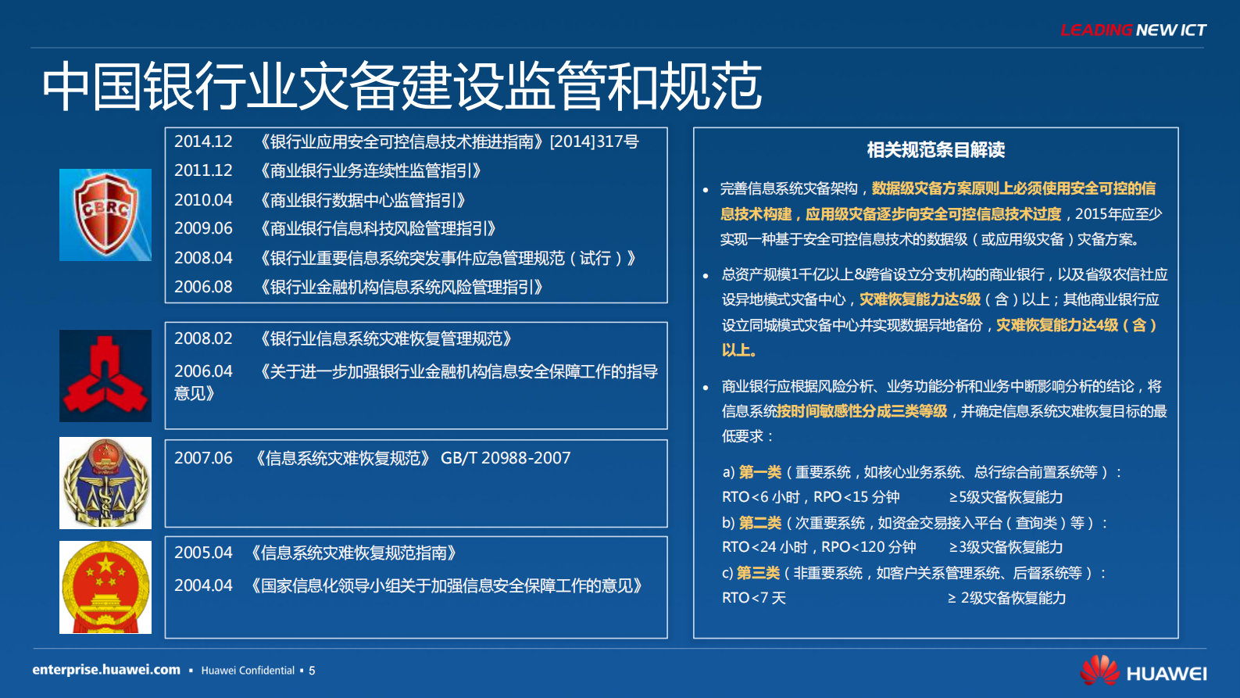
Task: Click the 2014.12 银行业应用安全可控信息技术推进指南 row
Action: [406, 141]
